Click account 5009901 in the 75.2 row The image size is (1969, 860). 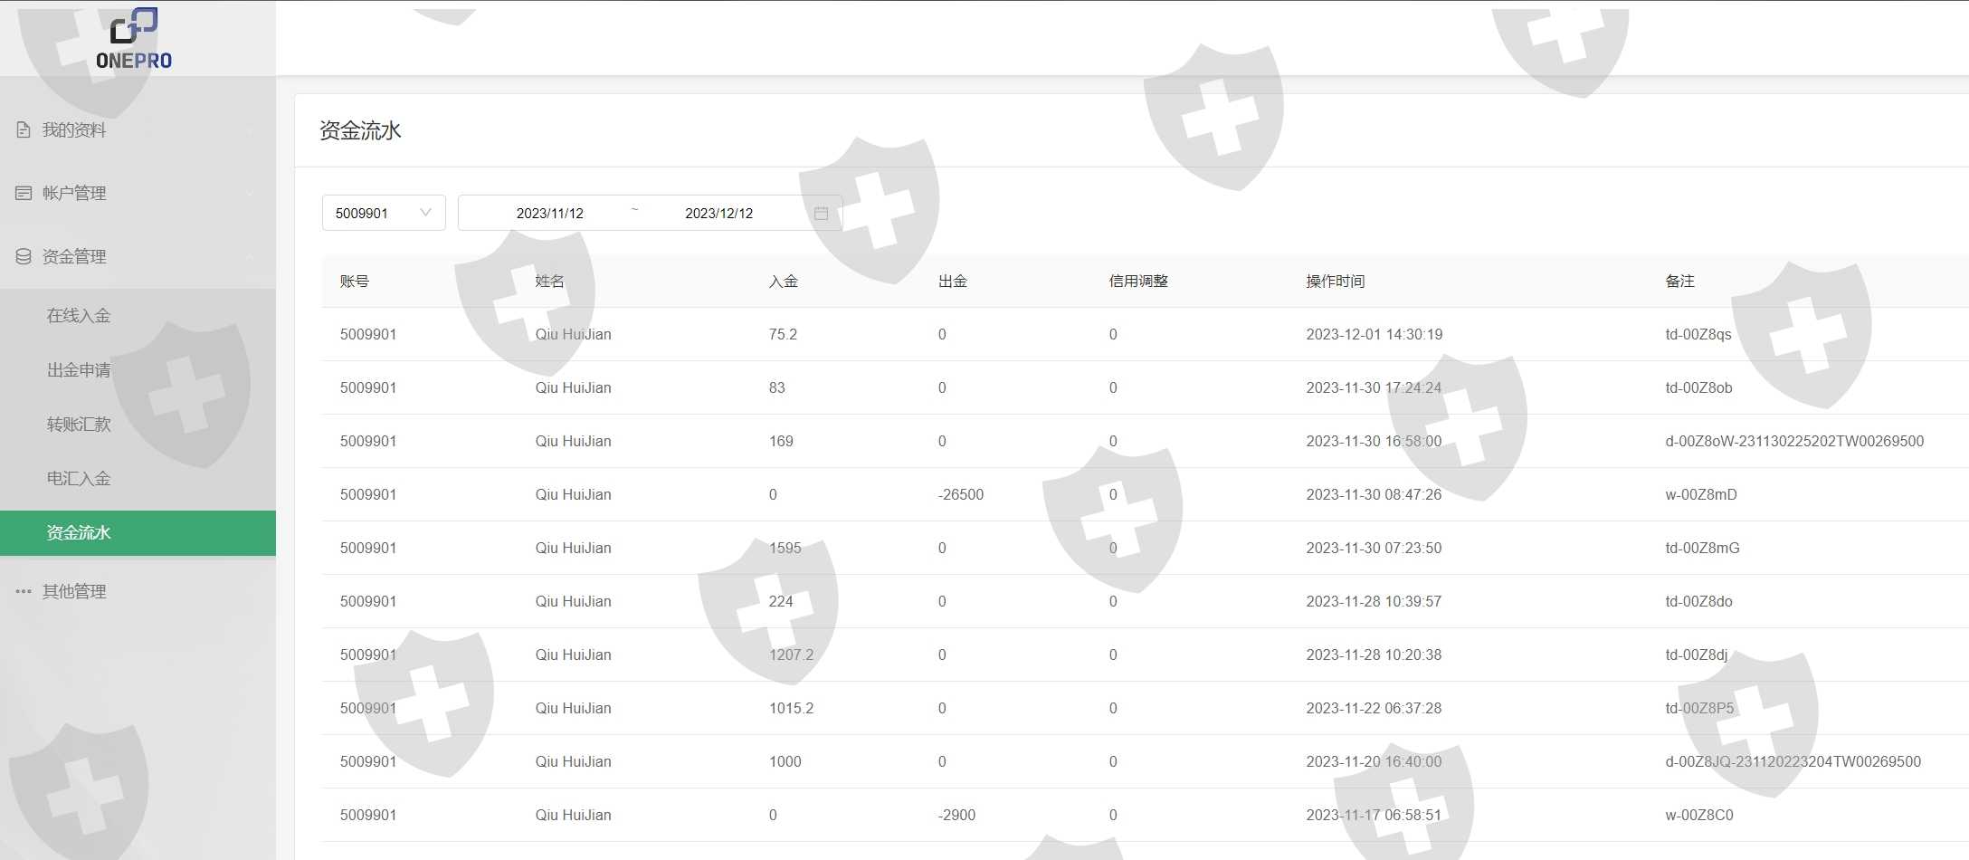(368, 334)
